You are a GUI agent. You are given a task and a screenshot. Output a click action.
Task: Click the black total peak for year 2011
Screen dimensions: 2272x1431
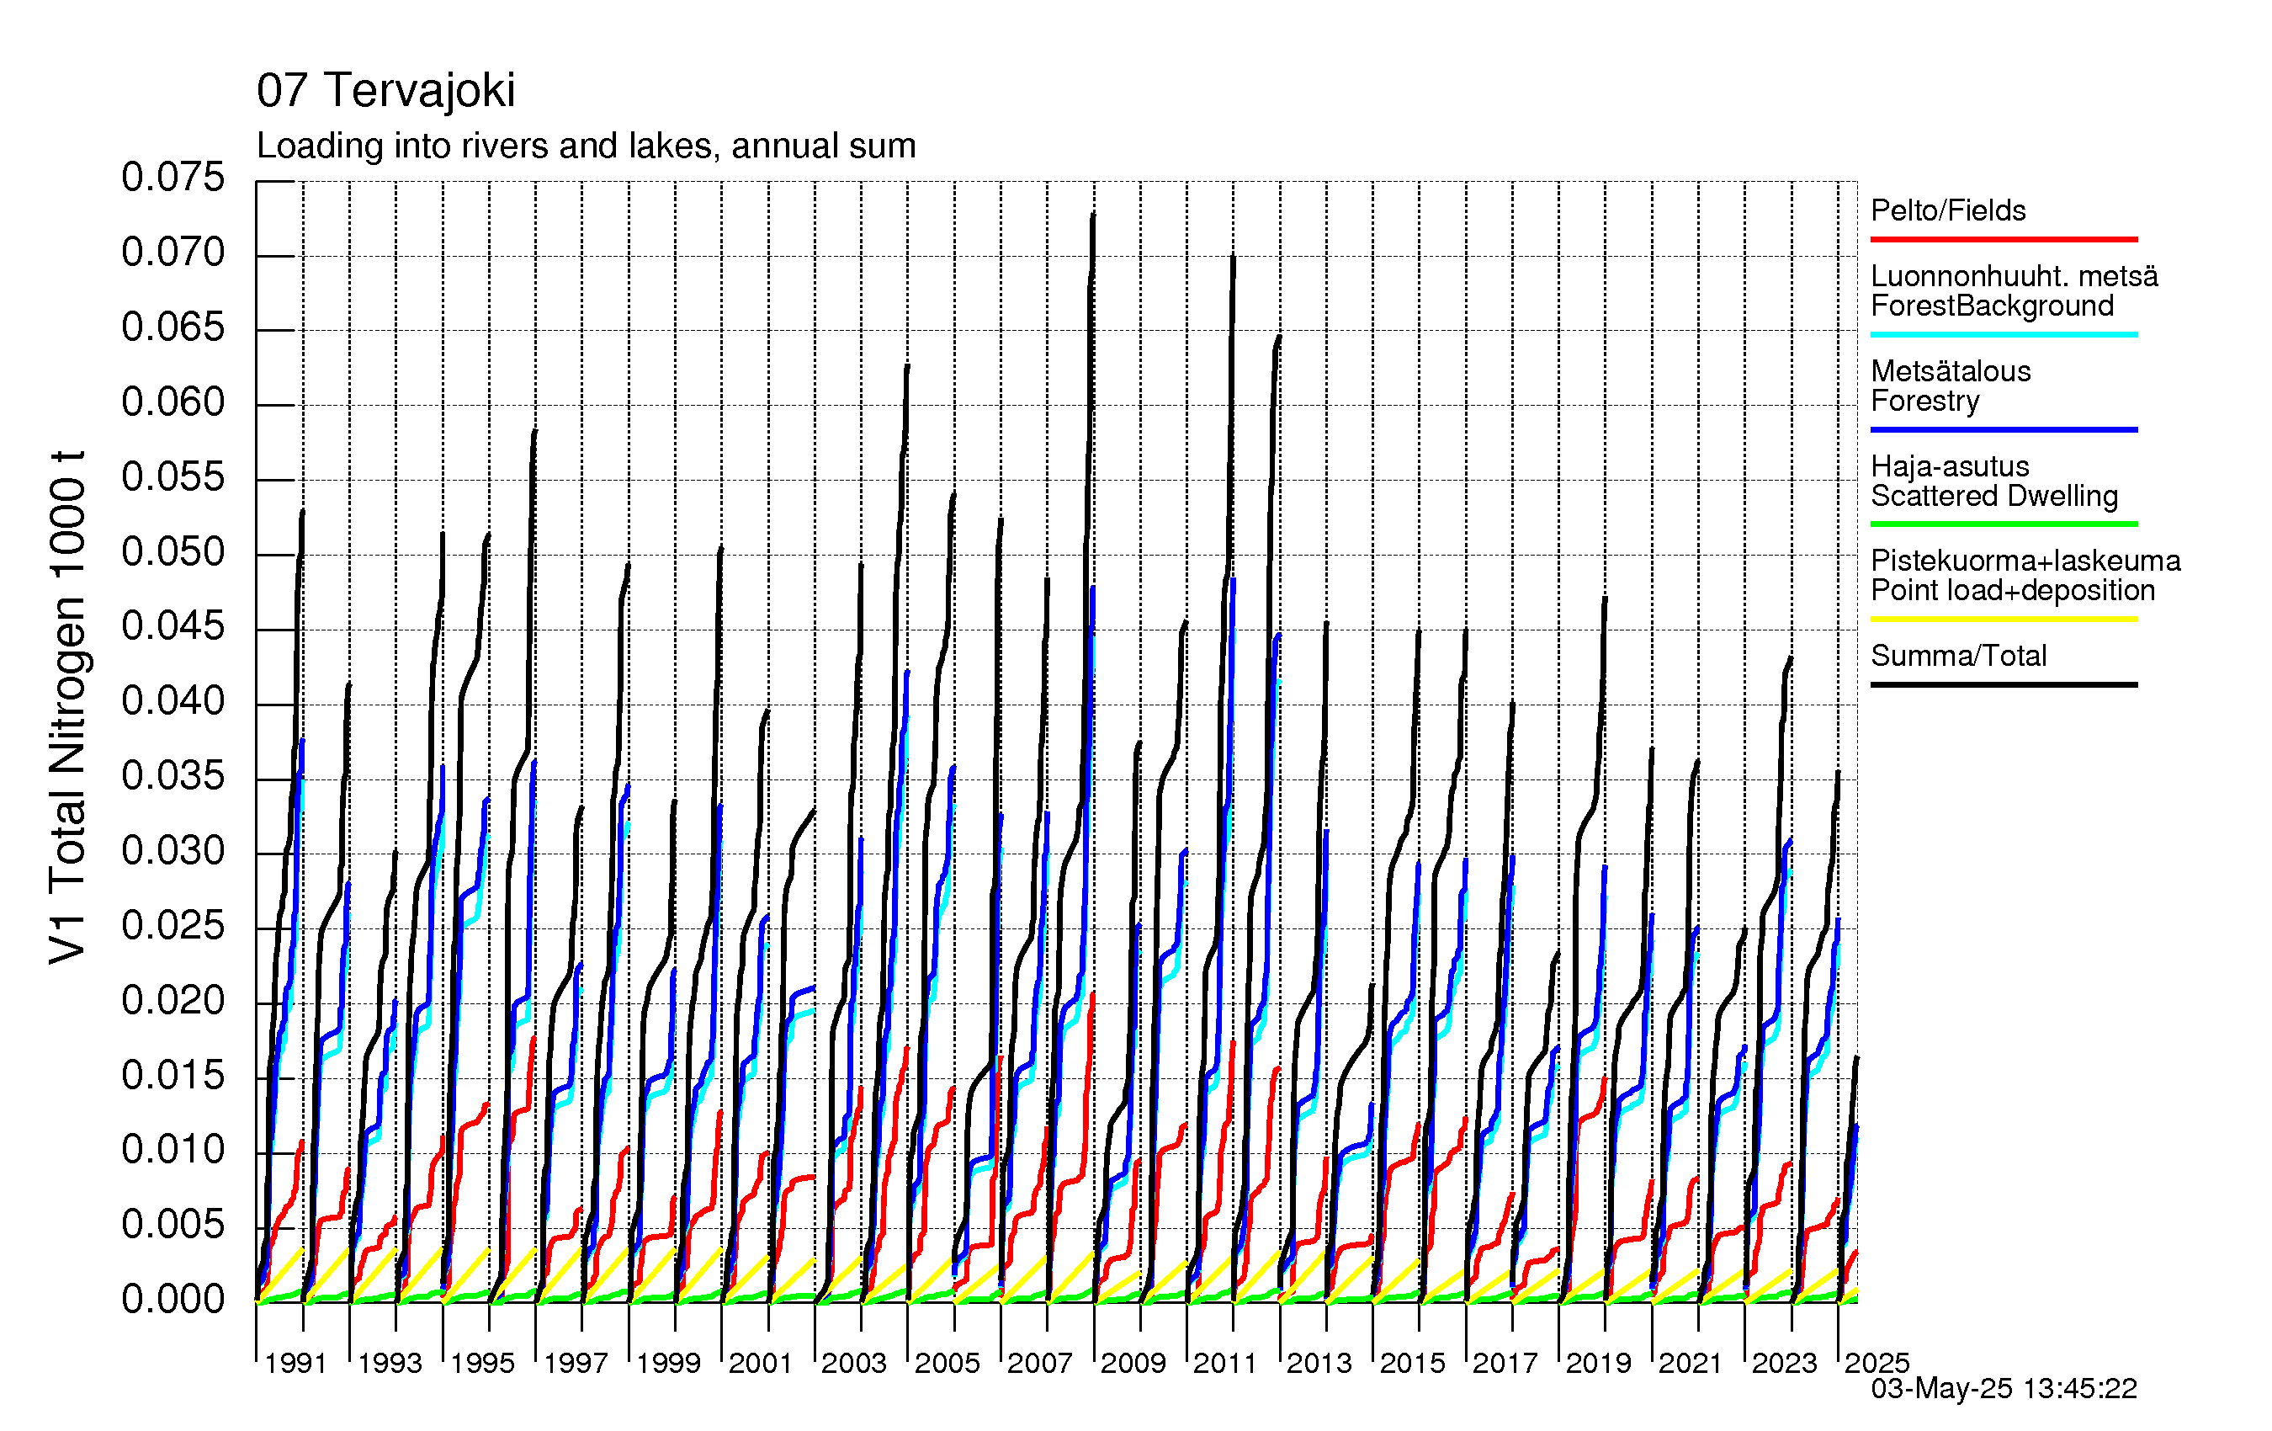pos(1232,259)
